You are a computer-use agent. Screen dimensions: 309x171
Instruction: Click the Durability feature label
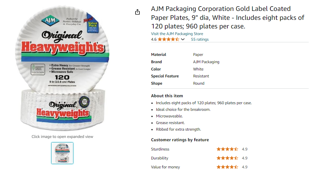(x=160, y=158)
